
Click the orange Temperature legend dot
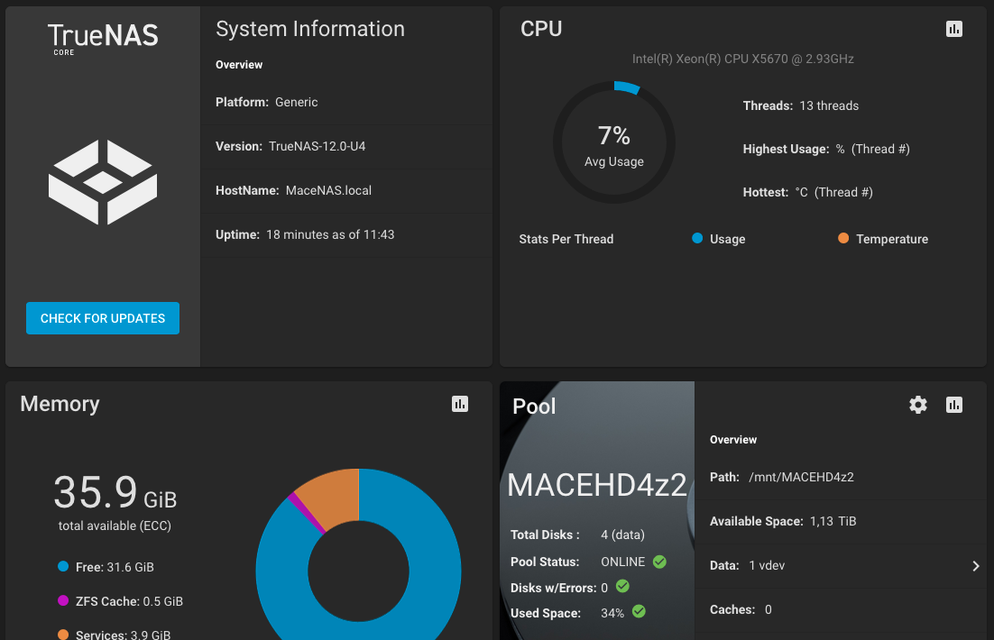click(843, 238)
